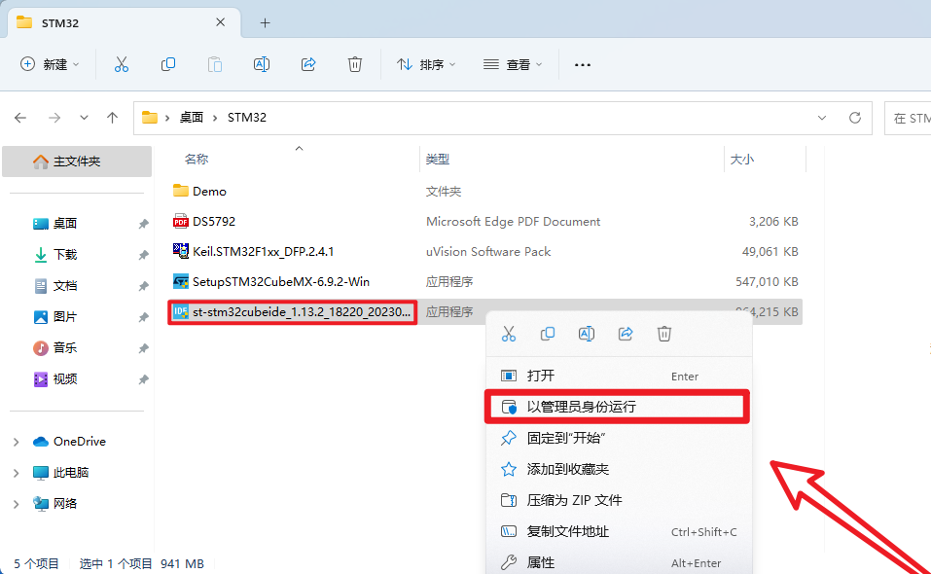Expand the 网络 tree node
931x574 pixels.
click(16, 504)
